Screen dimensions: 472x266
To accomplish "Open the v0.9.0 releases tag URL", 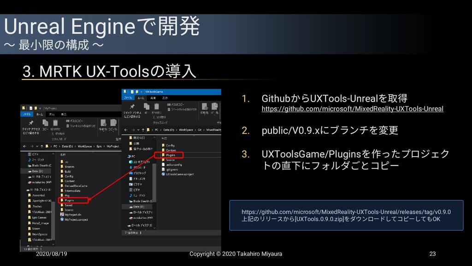I will 346,212.
